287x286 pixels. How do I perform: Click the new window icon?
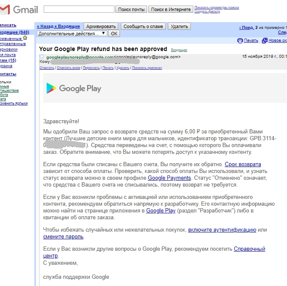(x=265, y=40)
